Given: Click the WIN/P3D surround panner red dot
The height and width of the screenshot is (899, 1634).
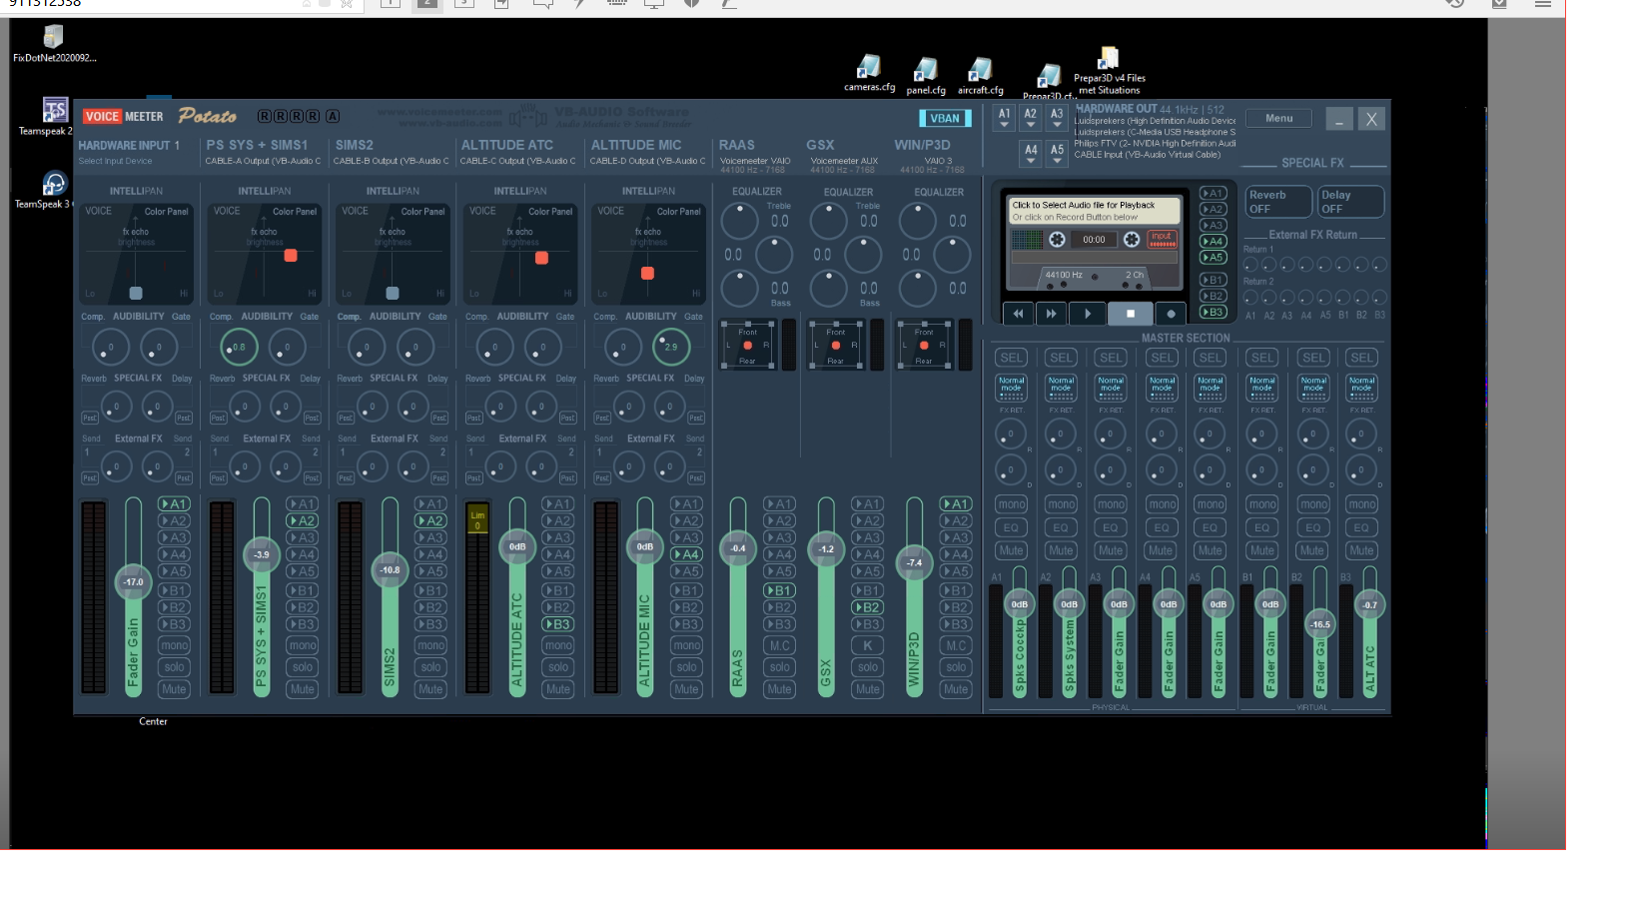Looking at the screenshot, I should click(x=924, y=346).
